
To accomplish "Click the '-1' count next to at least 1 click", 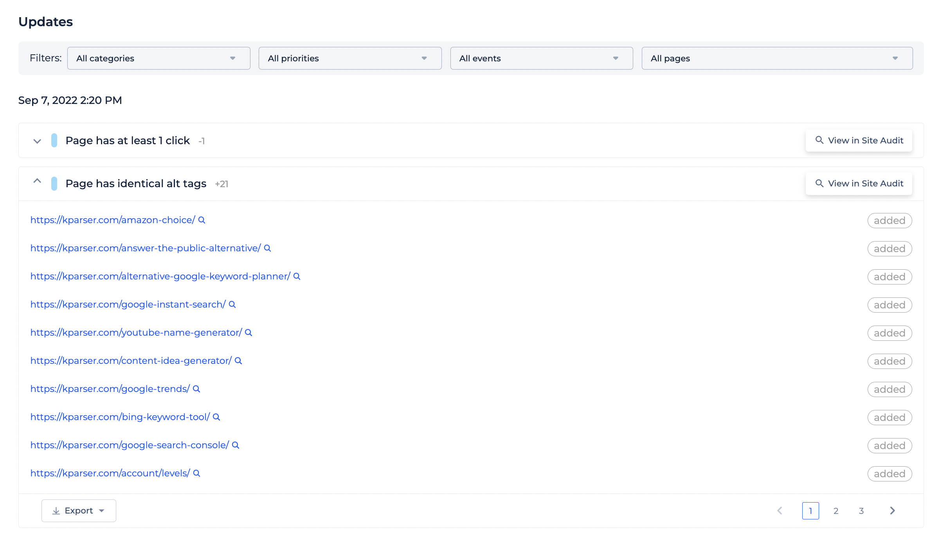I will pyautogui.click(x=202, y=141).
